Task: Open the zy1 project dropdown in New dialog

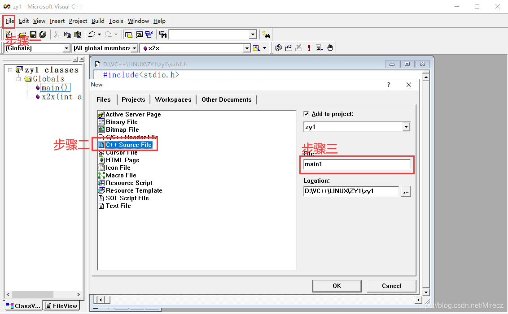Action: [x=406, y=127]
